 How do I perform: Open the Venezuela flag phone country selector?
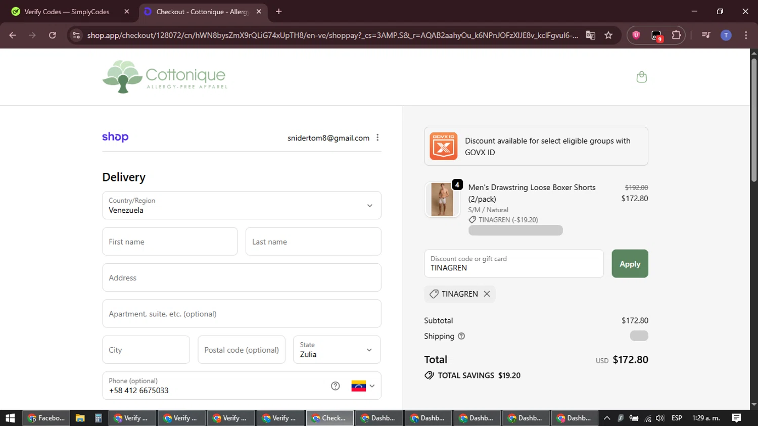click(x=363, y=386)
